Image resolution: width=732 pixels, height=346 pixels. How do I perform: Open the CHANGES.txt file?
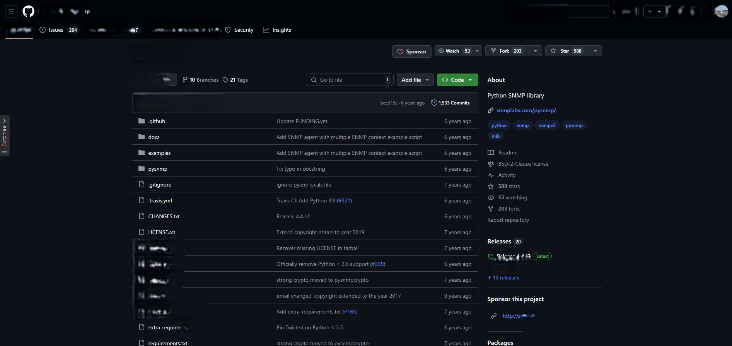point(164,216)
